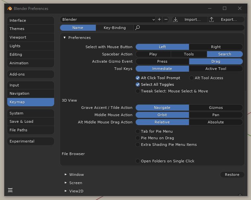Set Middle Mouse Action to Pan
The image size is (251, 200).
point(216,115)
